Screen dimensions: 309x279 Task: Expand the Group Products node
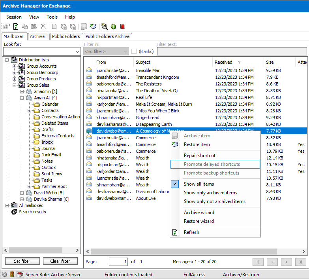tap(14, 79)
